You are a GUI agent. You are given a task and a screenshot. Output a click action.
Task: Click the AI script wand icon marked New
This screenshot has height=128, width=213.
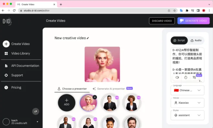(x=194, y=77)
